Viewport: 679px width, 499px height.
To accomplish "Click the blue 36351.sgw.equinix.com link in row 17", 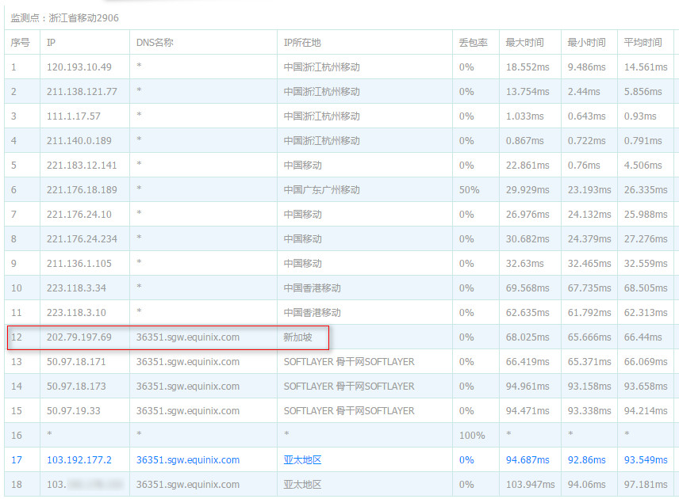I will 187,459.
